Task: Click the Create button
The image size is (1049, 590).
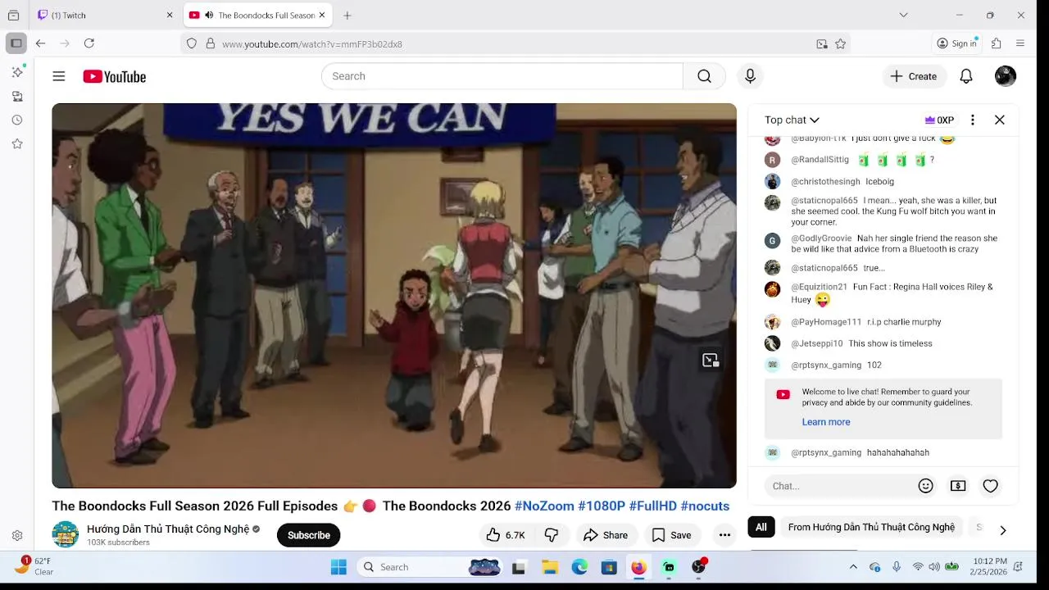Action: pos(915,76)
